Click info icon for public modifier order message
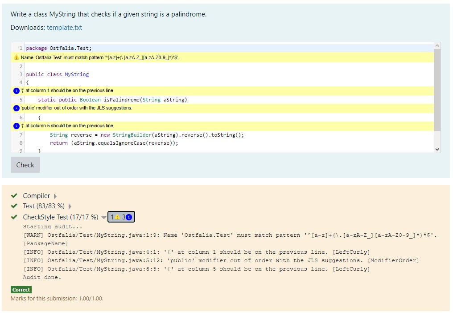This screenshot has height=316, width=453. click(16, 108)
